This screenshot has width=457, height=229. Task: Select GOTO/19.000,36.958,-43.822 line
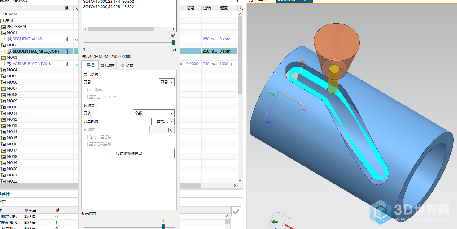108,6
